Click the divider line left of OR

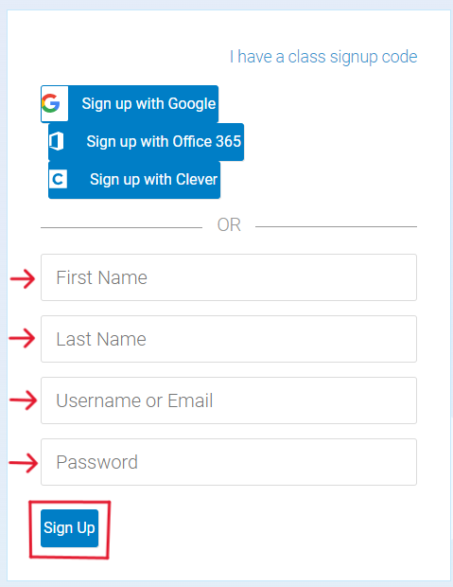[x=121, y=227]
